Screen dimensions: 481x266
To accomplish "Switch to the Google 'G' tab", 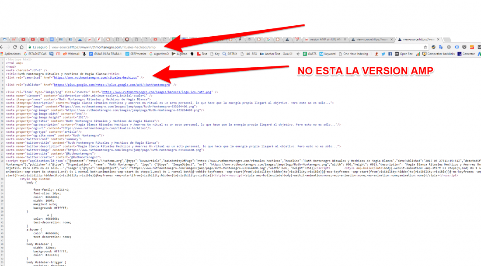I will tap(268, 39).
